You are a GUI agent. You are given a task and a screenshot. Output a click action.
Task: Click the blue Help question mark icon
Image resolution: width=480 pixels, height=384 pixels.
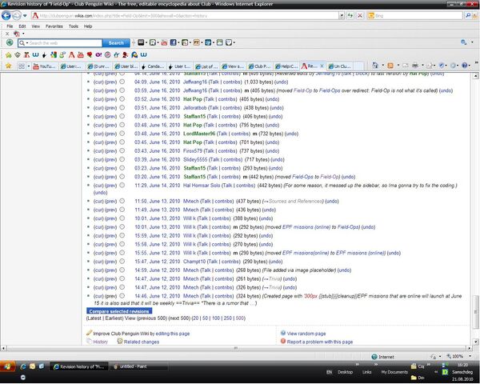pos(464,66)
